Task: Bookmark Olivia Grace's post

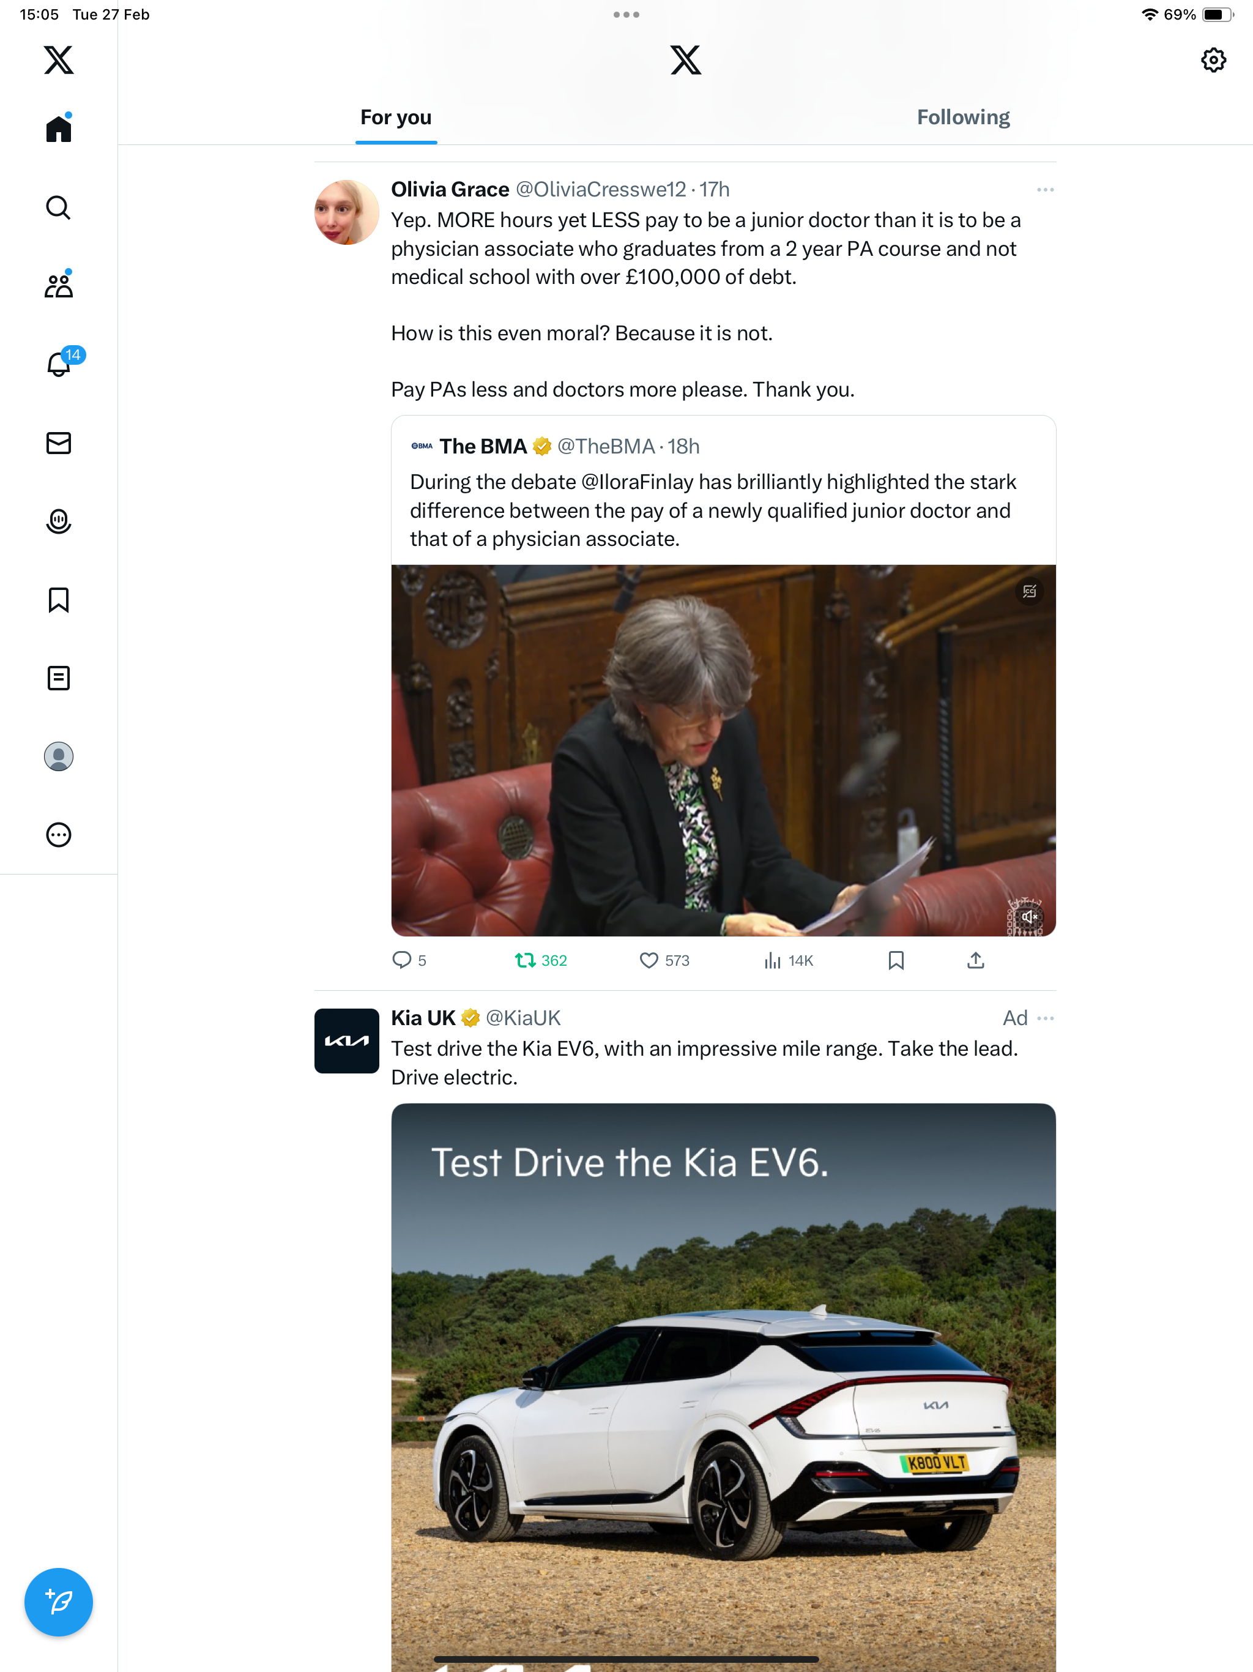Action: (x=896, y=960)
